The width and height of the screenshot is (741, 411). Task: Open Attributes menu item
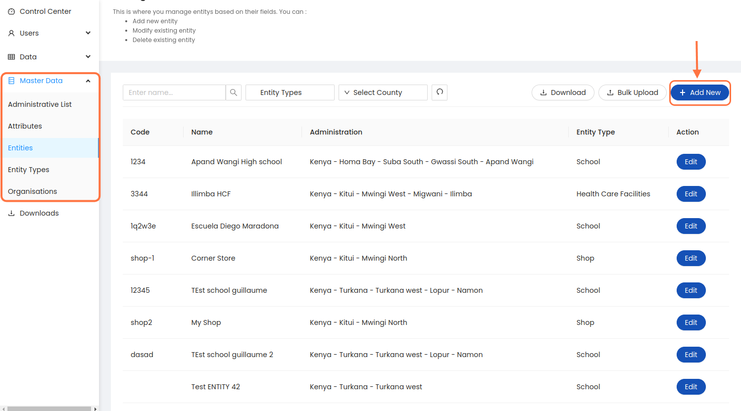(49, 126)
